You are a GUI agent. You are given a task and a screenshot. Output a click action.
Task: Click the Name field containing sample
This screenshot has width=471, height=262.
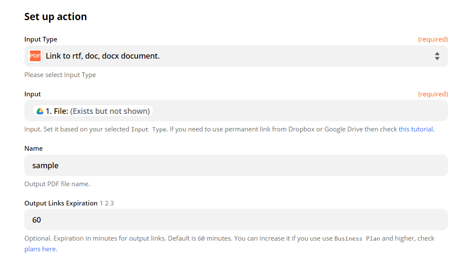pos(235,165)
